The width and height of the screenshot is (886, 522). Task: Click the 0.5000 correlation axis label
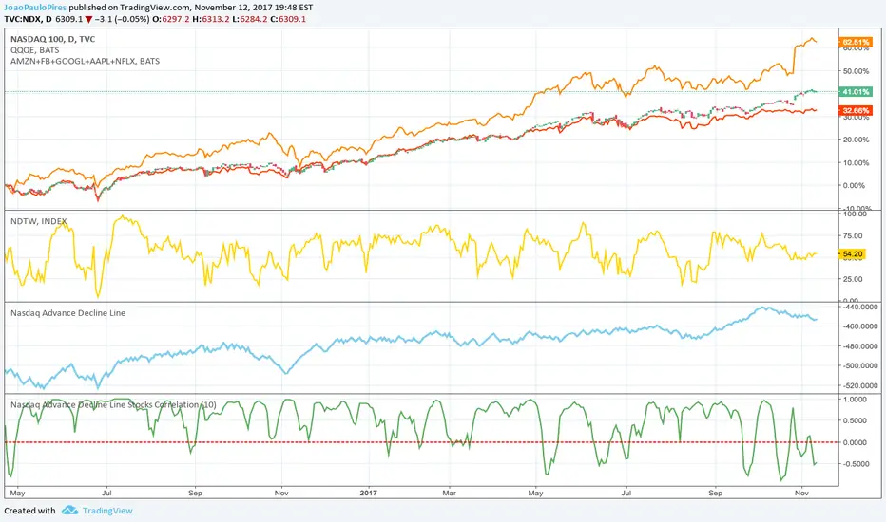(x=855, y=420)
